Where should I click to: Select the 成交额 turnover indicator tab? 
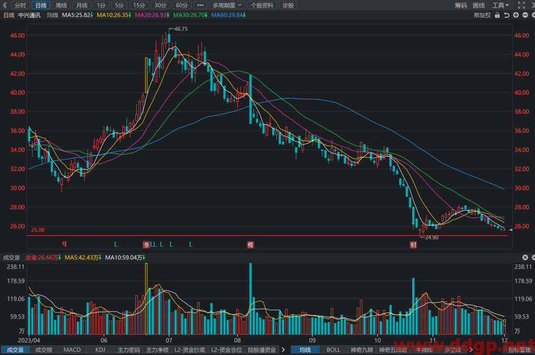click(x=44, y=350)
